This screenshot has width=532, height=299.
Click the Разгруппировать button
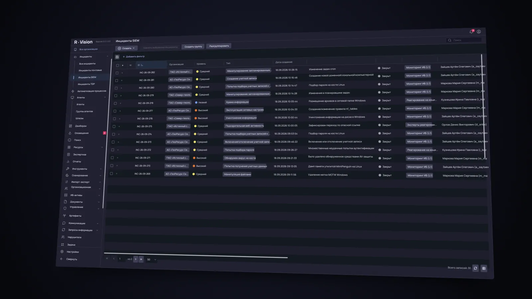(219, 46)
